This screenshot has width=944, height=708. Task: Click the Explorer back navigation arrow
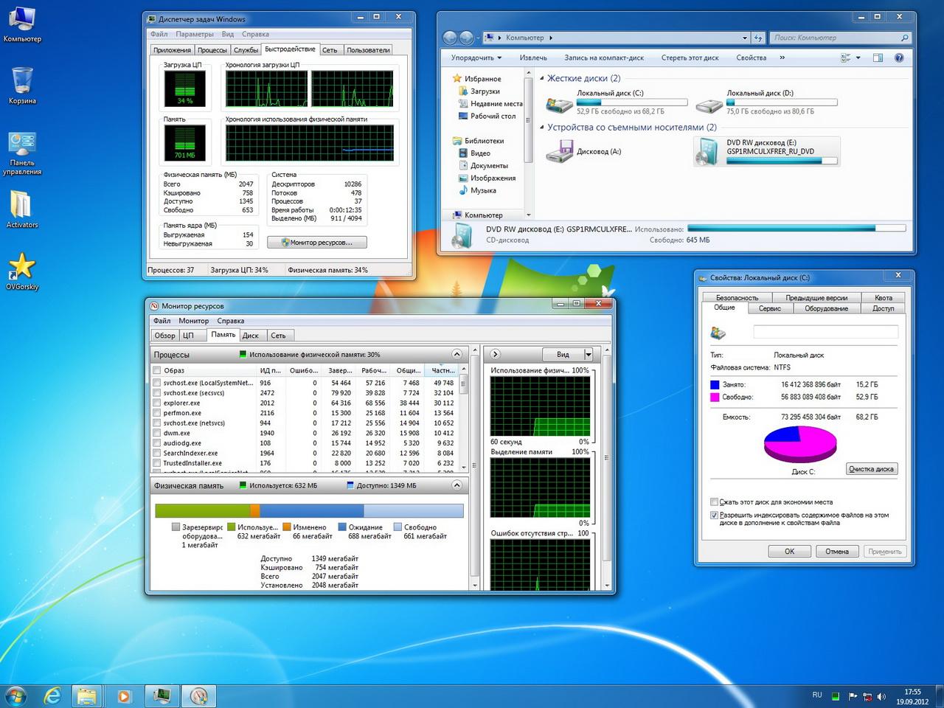point(450,38)
